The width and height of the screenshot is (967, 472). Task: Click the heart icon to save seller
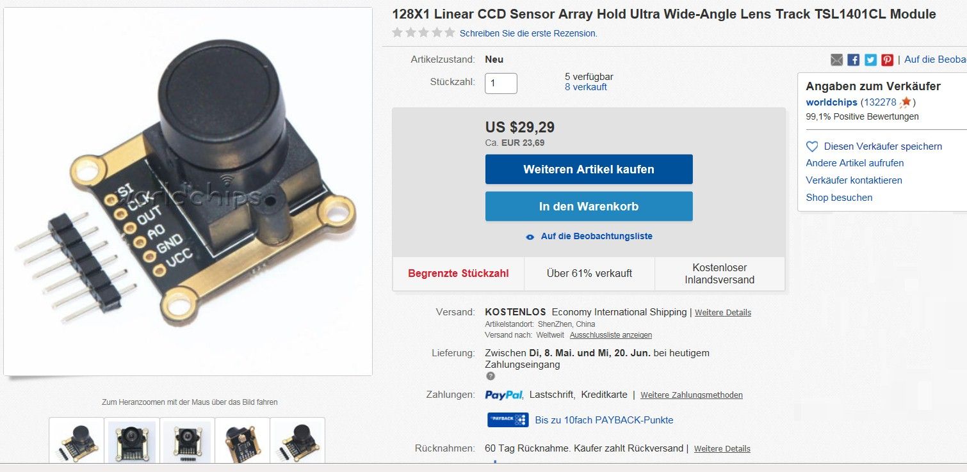812,146
